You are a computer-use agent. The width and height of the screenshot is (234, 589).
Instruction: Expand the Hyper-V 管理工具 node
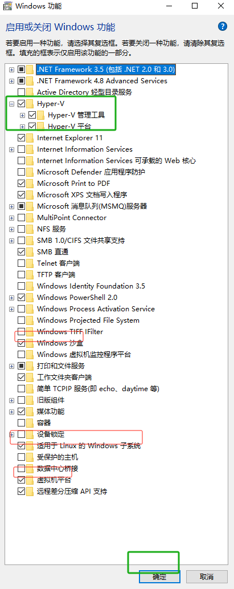pyautogui.click(x=23, y=115)
